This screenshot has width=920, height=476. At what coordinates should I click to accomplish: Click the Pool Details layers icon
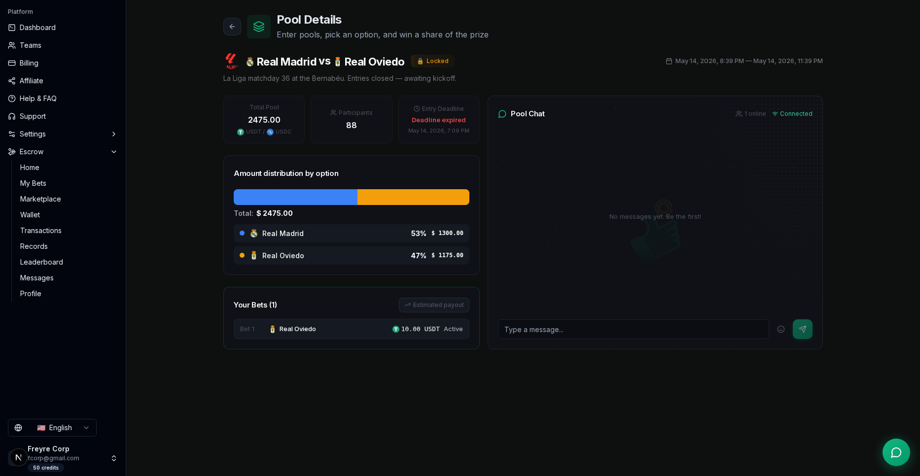pos(259,27)
